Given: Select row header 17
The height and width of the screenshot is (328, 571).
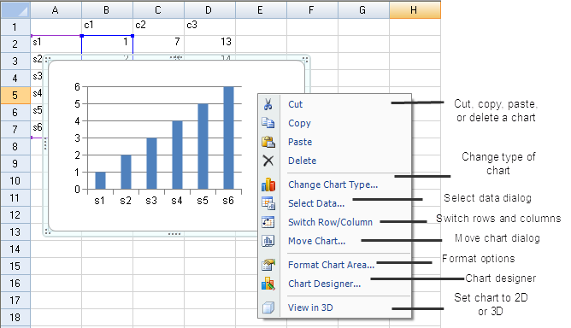Looking at the screenshot, I should pos(15,301).
